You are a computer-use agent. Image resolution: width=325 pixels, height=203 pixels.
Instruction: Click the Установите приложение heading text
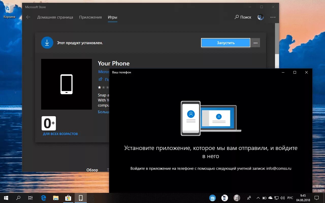(x=211, y=152)
